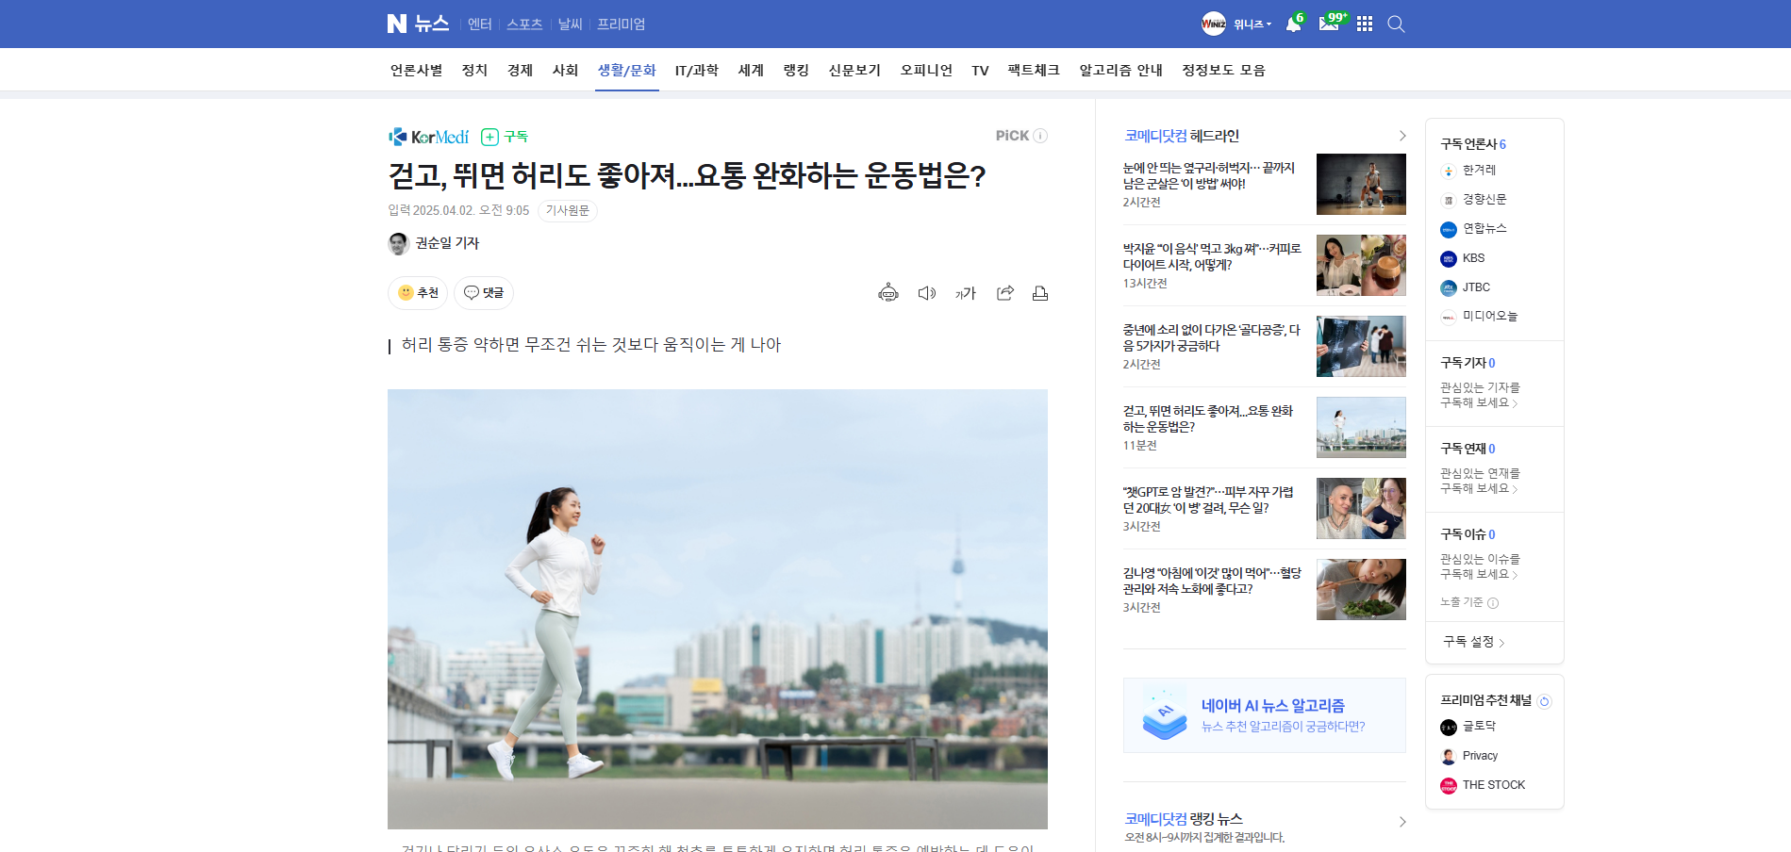Open the 골다공증 headline thumbnail image
Viewport: 1791px width, 852px height.
click(1360, 347)
